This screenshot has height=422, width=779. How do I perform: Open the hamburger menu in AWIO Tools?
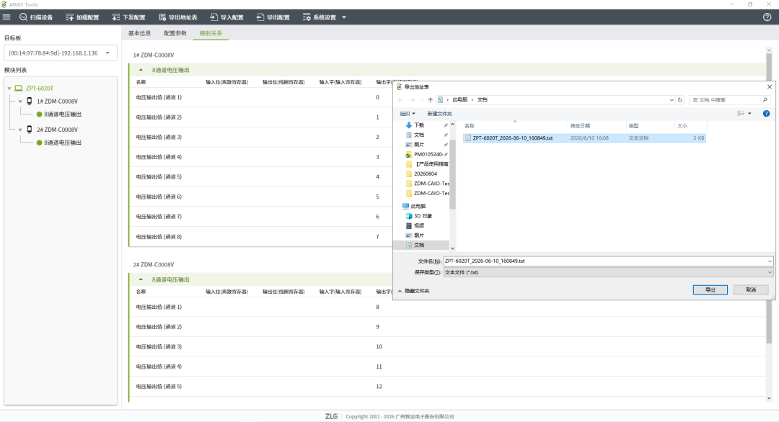pyautogui.click(x=6, y=17)
